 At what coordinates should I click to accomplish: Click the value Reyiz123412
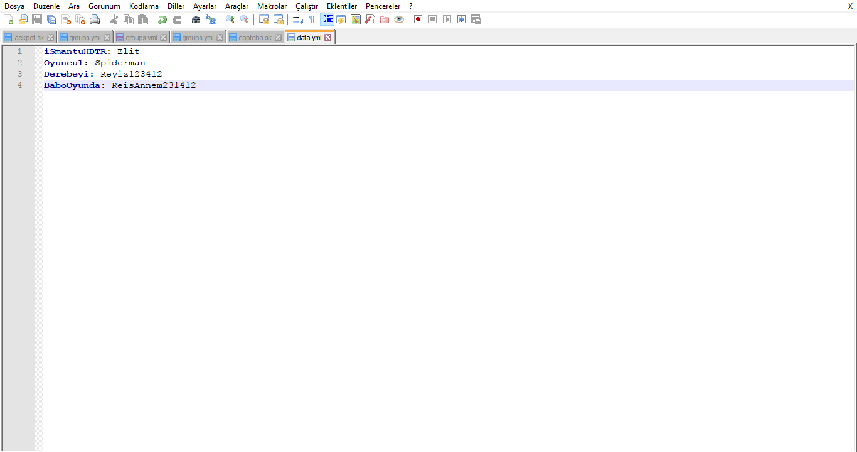pyautogui.click(x=131, y=74)
